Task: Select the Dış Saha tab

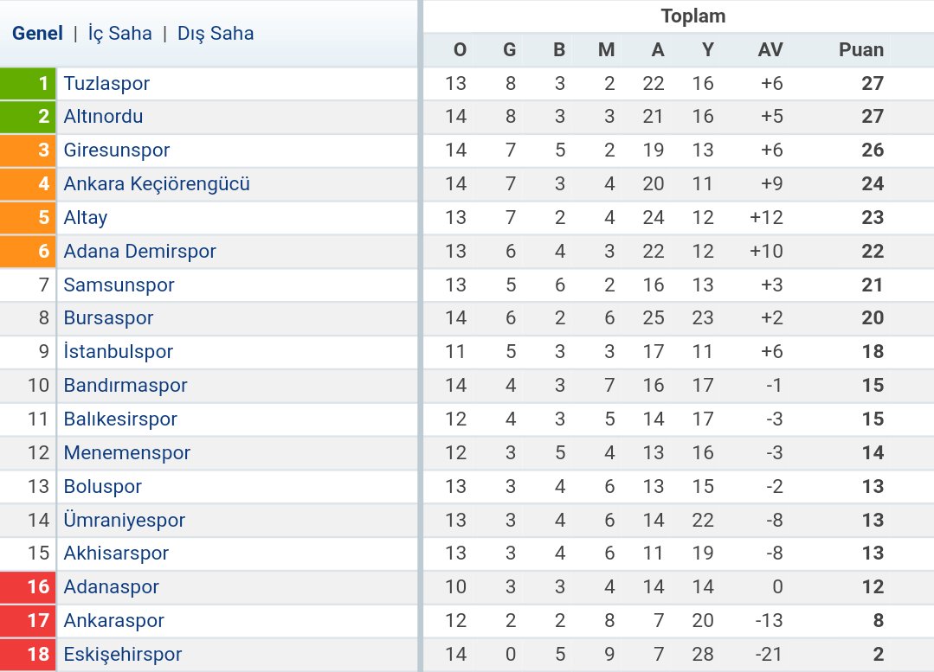Action: click(x=216, y=34)
